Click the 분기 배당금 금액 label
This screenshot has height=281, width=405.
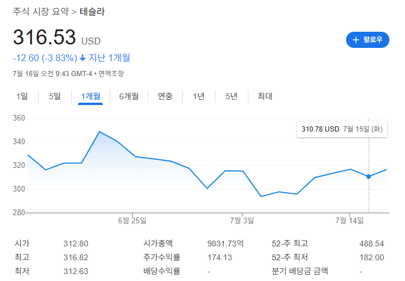(300, 271)
